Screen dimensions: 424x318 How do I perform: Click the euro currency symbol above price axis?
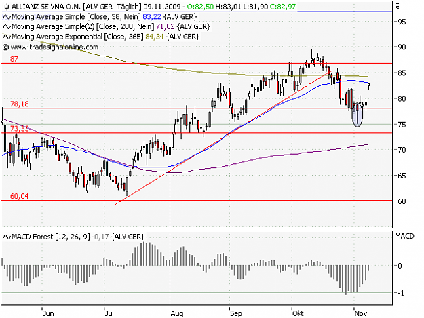pyautogui.click(x=397, y=6)
